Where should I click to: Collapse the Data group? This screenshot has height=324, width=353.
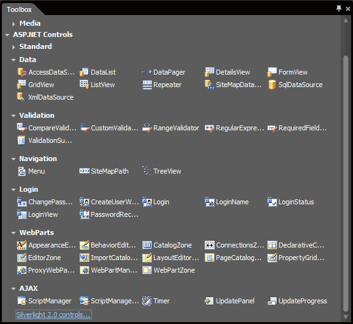[14, 60]
